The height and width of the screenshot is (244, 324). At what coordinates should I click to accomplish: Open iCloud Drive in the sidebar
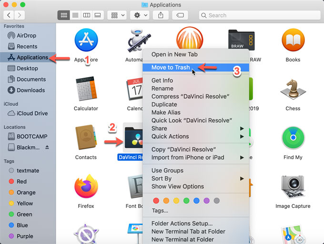click(28, 113)
